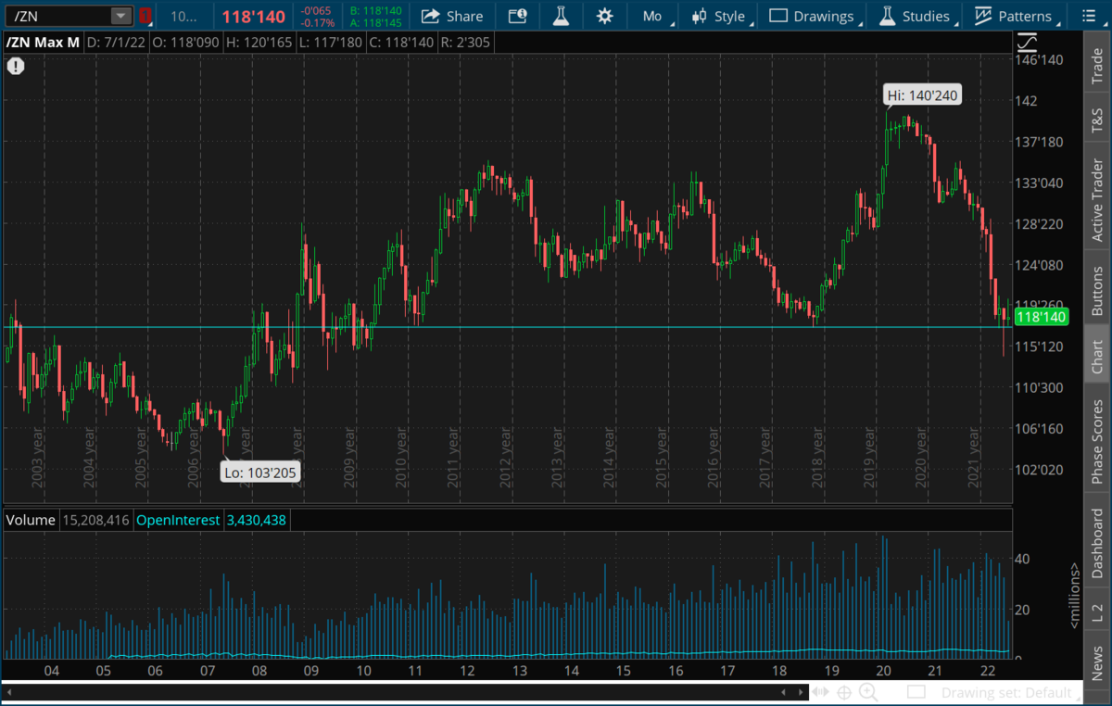Open the Share menu
1112x706 pixels.
point(452,16)
